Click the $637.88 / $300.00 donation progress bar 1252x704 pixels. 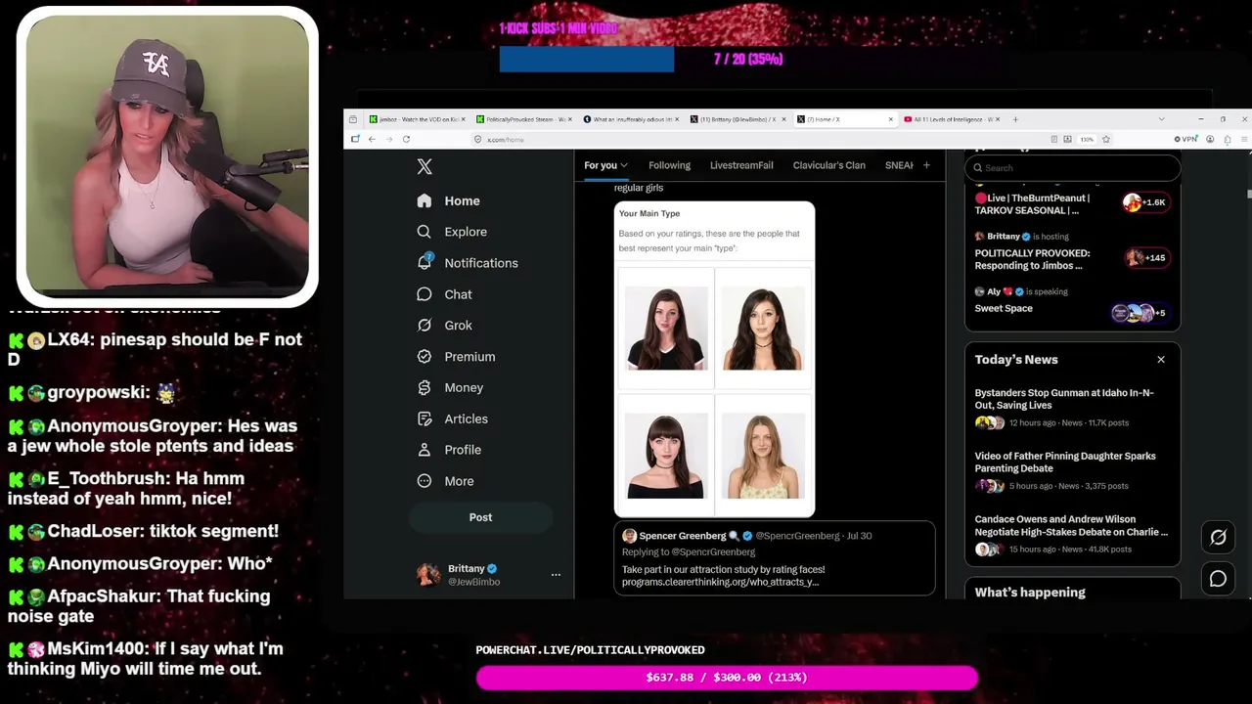(727, 678)
